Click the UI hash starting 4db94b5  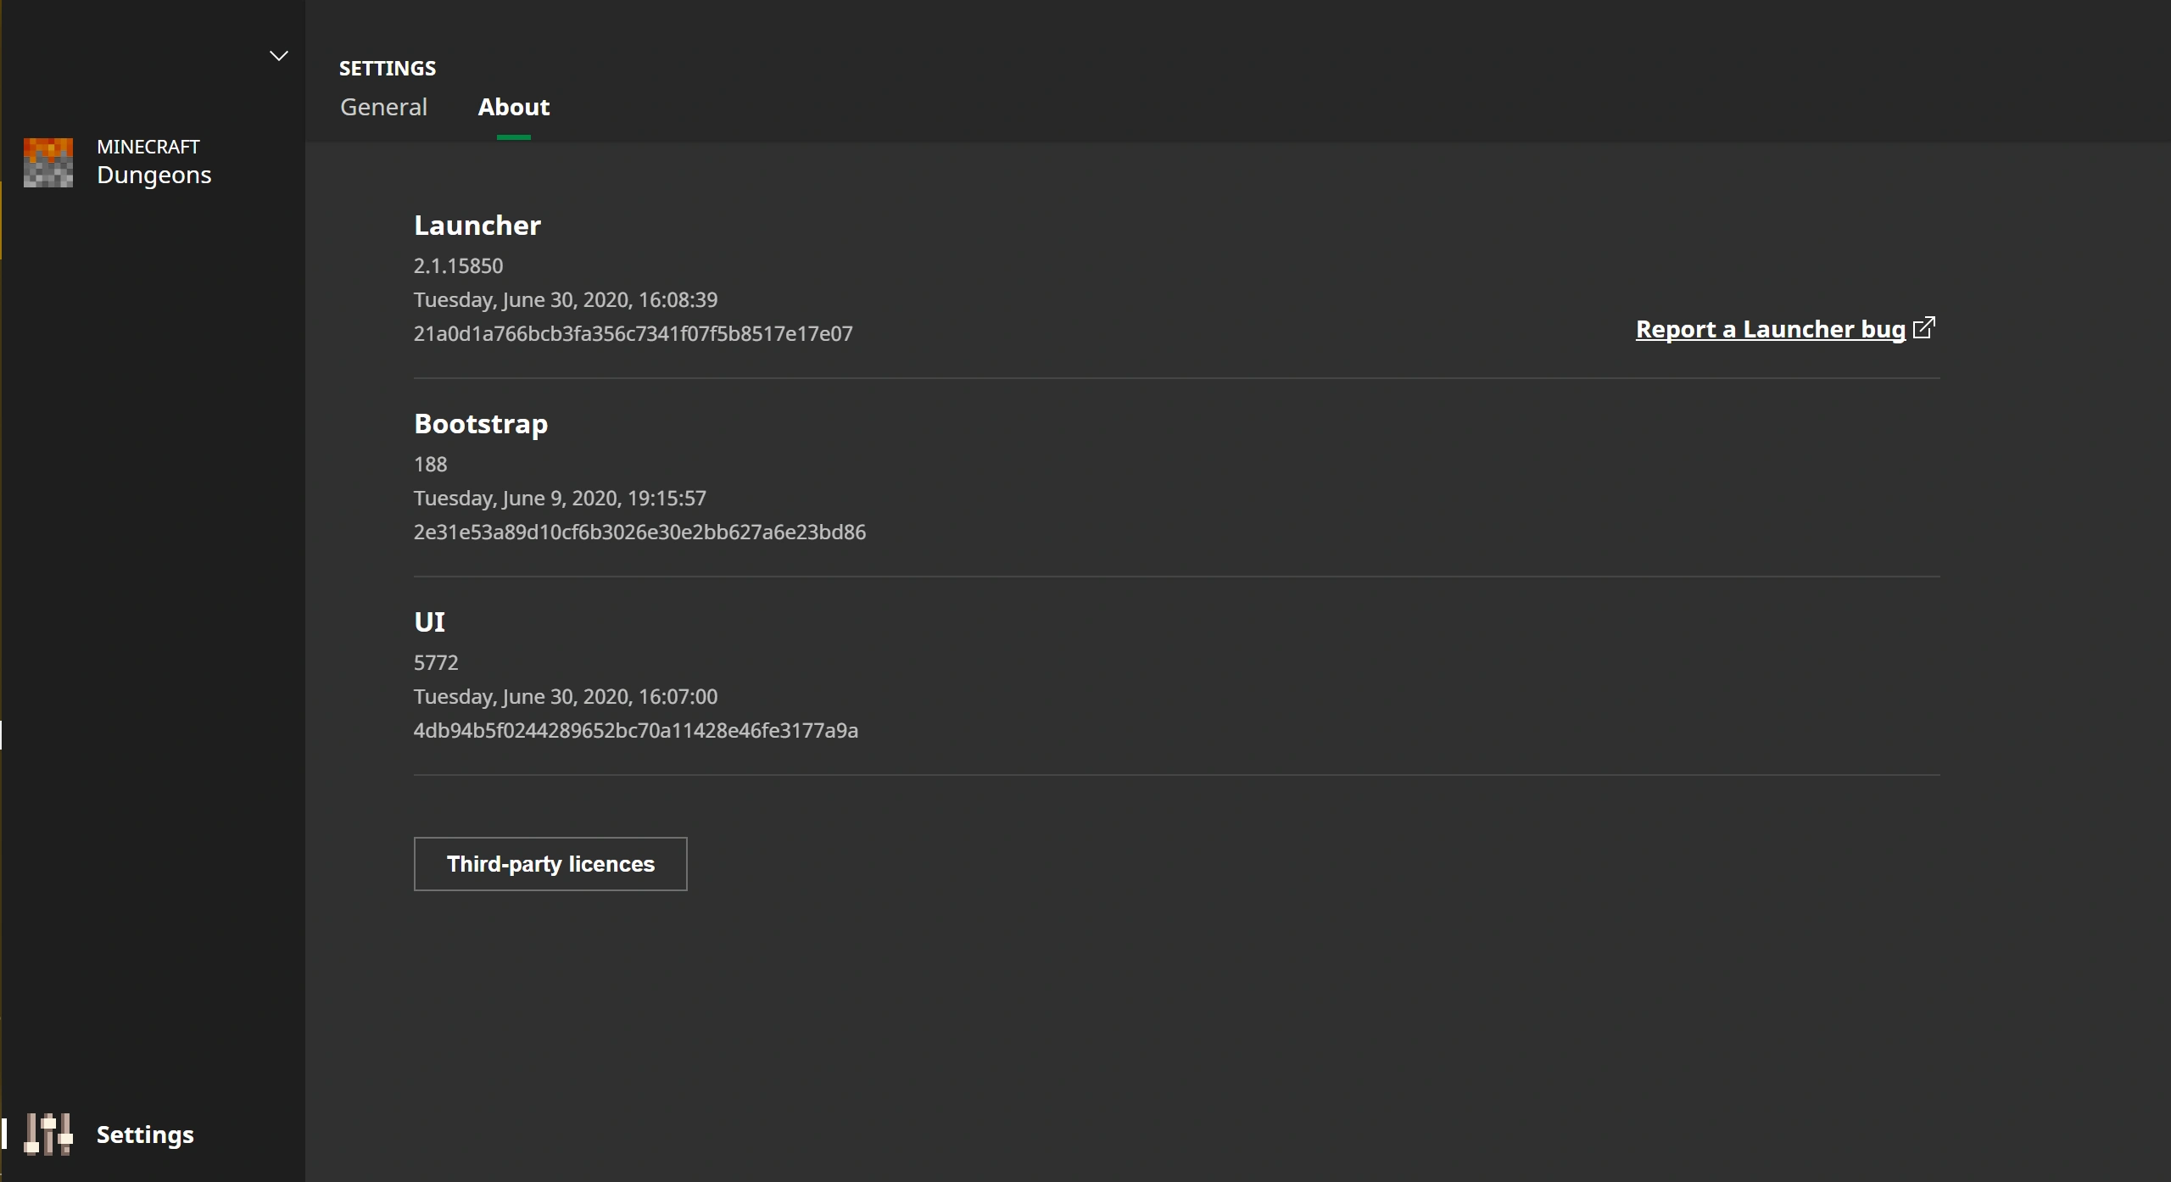coord(635,731)
